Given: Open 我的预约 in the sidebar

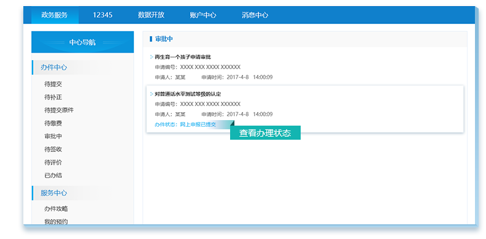Looking at the screenshot, I should [56, 222].
